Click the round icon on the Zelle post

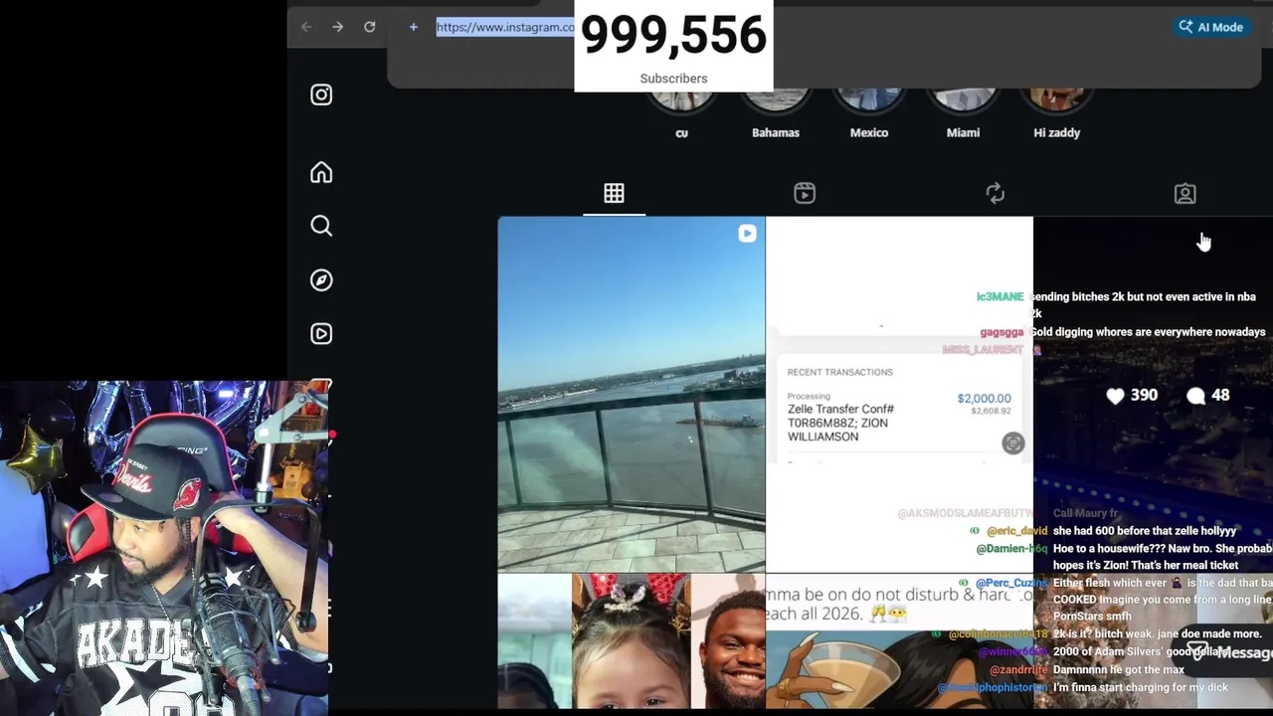pyautogui.click(x=1012, y=444)
